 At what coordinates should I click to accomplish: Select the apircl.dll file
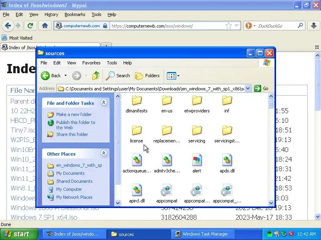137,194
